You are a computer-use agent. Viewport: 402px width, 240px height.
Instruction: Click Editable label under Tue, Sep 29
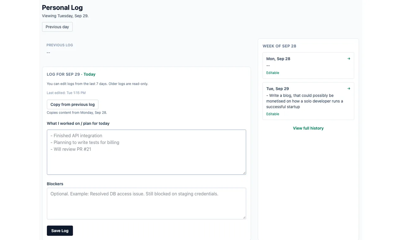273,114
